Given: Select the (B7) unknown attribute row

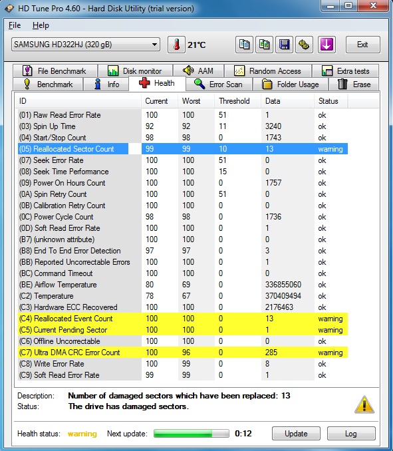Looking at the screenshot, I should [x=183, y=239].
